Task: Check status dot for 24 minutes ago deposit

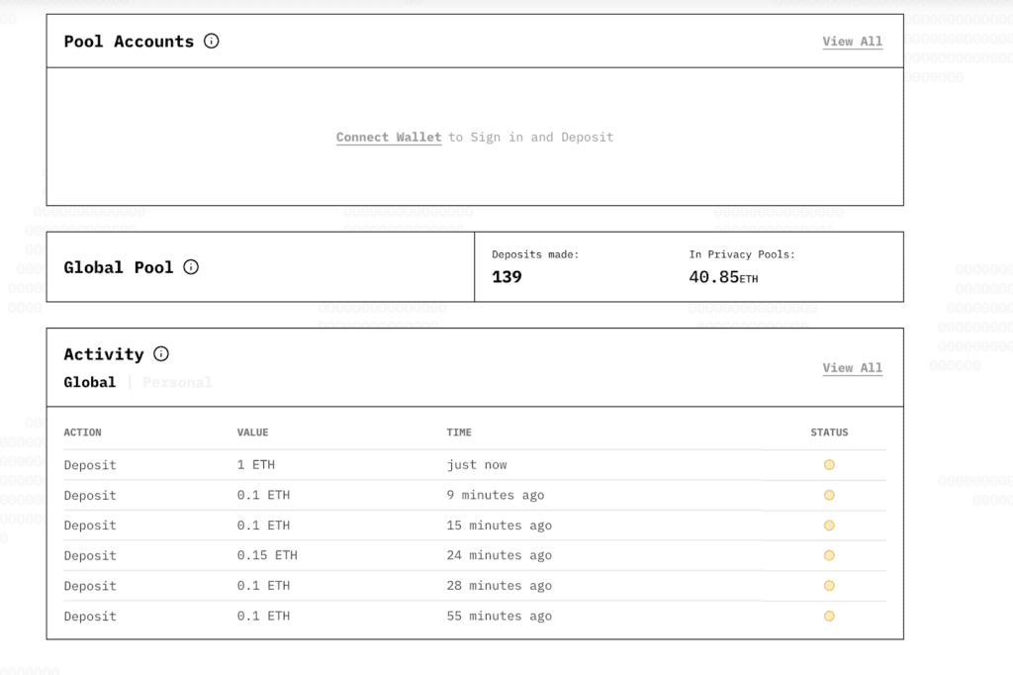Action: [829, 555]
